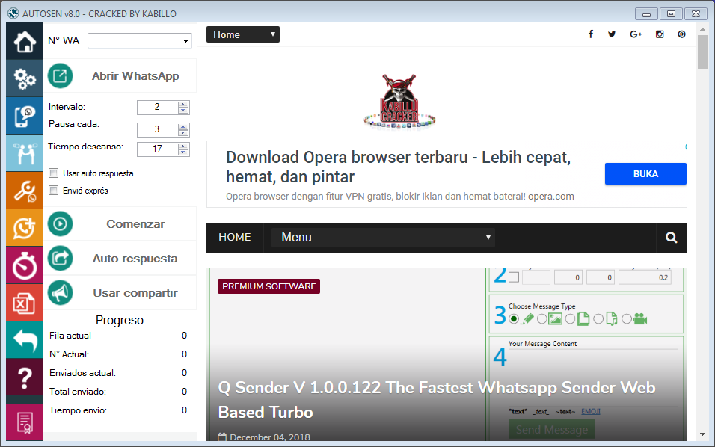Click the add WhatsApp chat sidebar icon
This screenshot has height=447, width=715.
tap(25, 228)
